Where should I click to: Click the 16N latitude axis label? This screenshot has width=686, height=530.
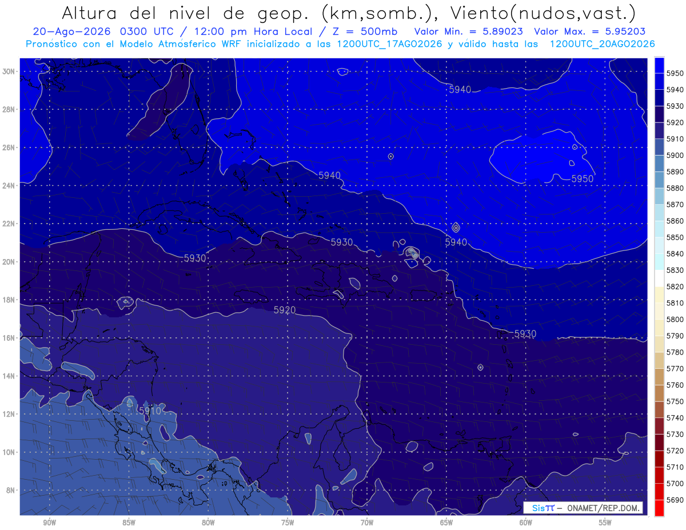coord(8,338)
